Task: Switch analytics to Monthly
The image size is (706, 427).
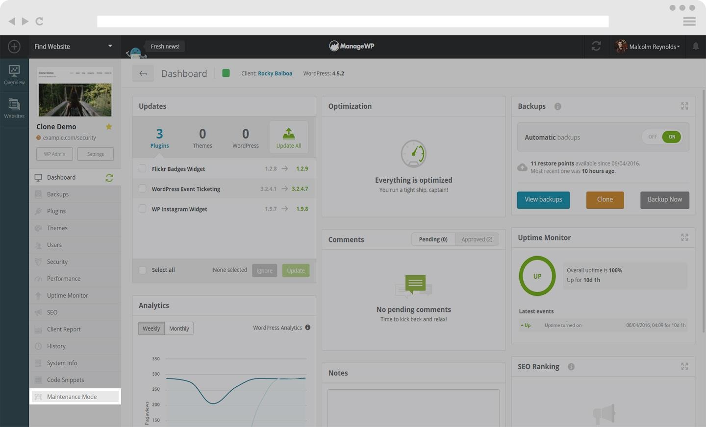Action: point(179,329)
